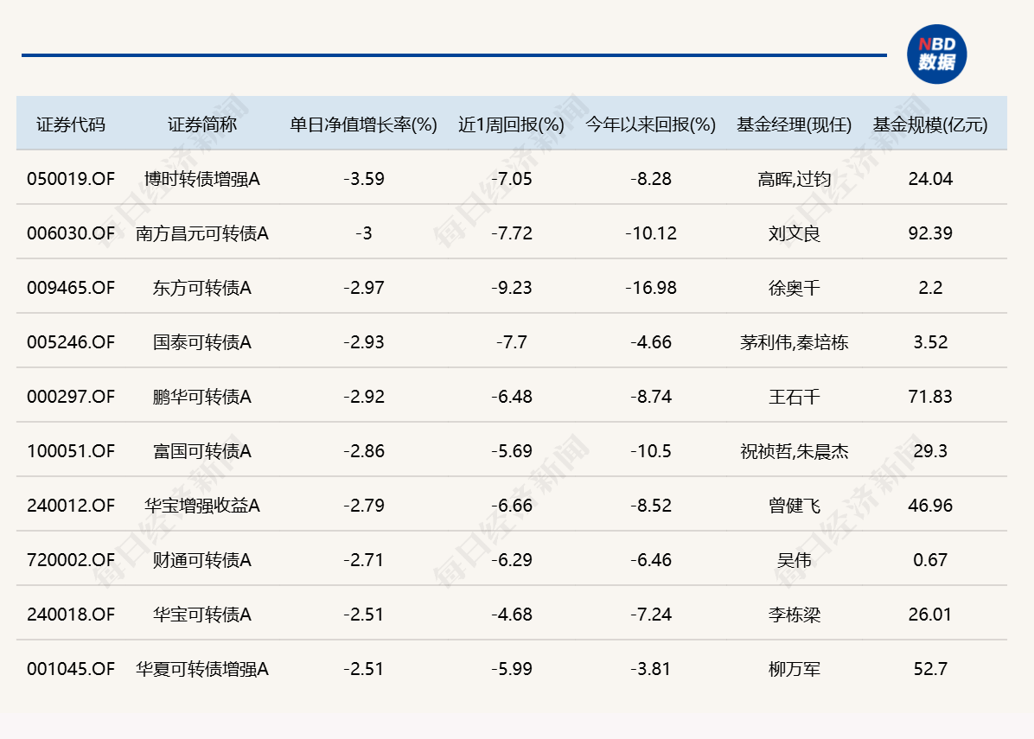The image size is (1034, 739).
Task: Click fund size 3.52
Action: (x=929, y=342)
